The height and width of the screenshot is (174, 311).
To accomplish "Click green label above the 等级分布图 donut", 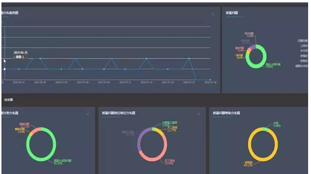I will tap(277, 124).
